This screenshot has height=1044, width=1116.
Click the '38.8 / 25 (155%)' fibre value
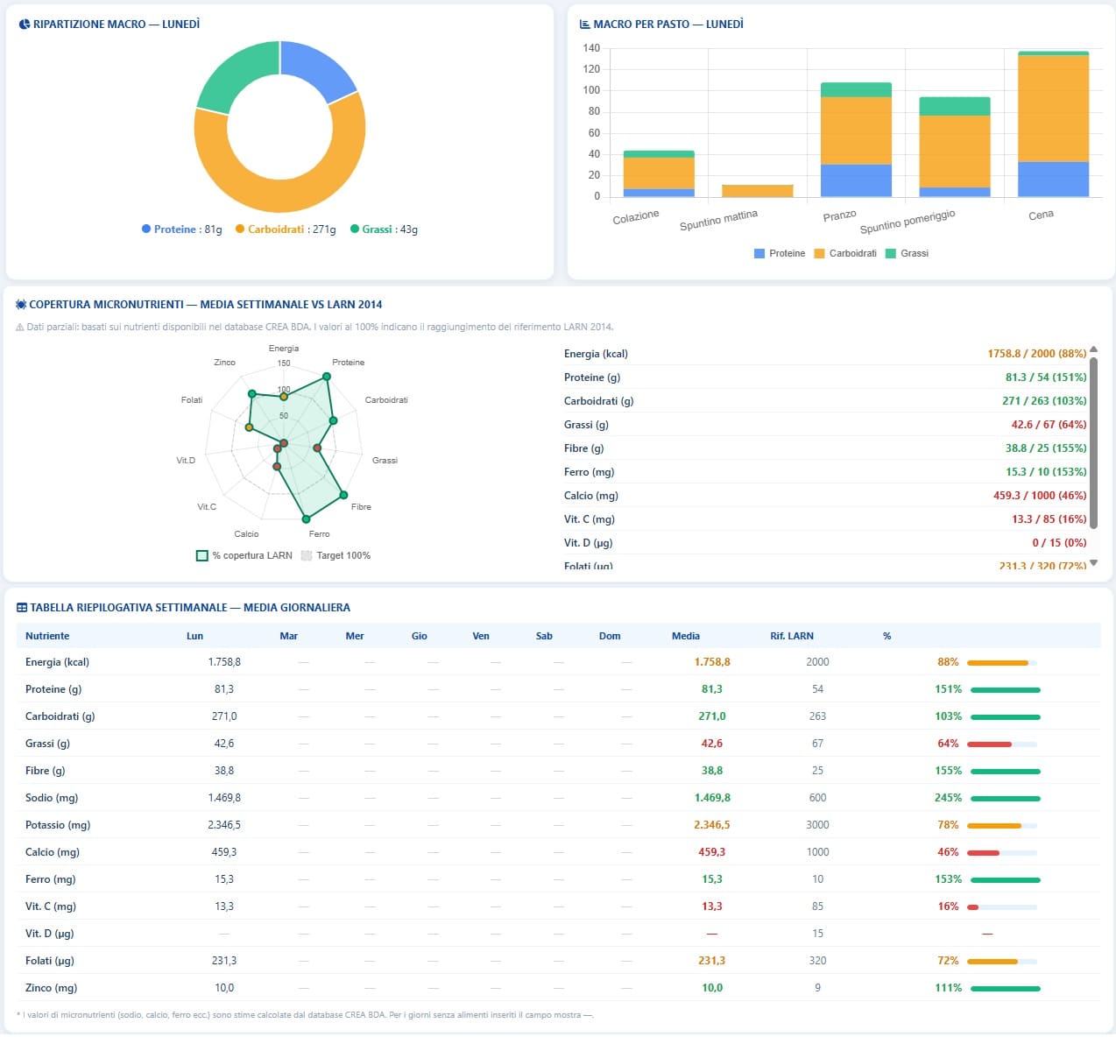1046,448
